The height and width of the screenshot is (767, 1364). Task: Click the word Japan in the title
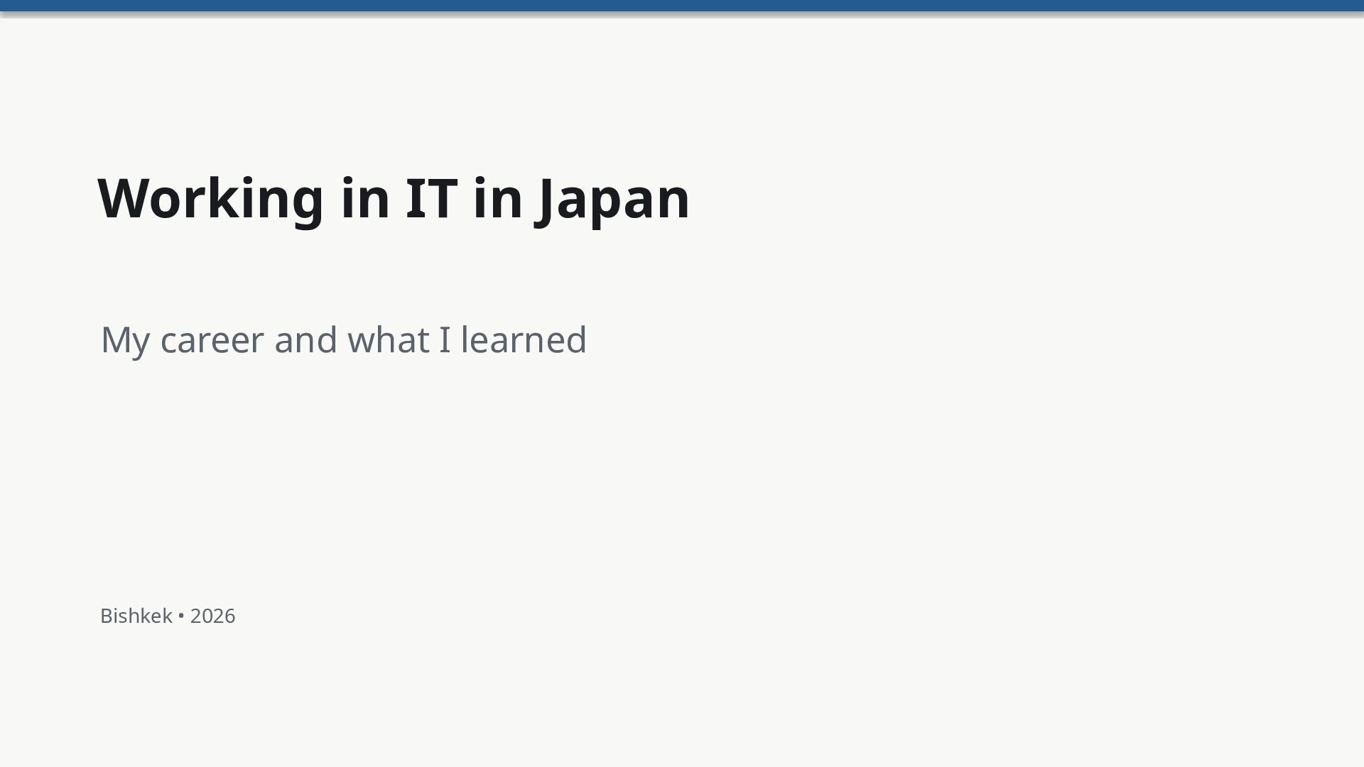615,200
